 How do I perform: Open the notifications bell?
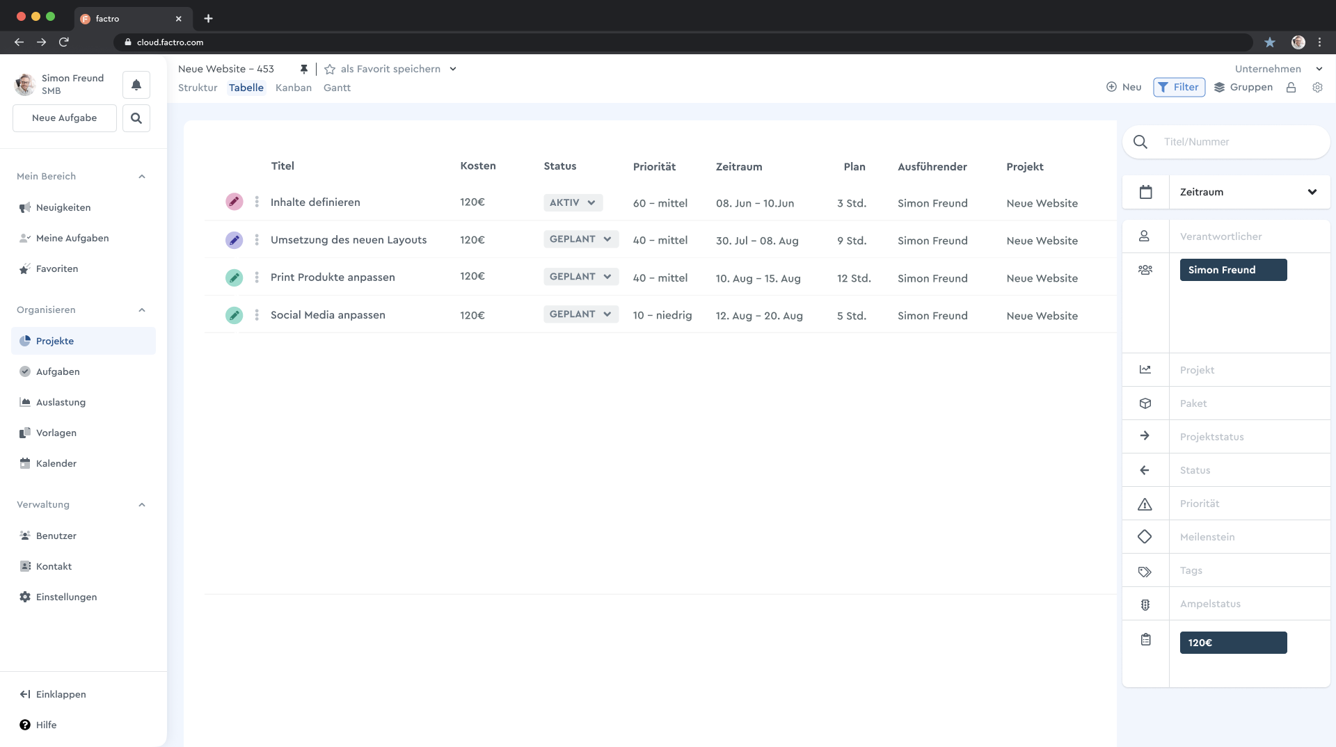[x=136, y=85]
